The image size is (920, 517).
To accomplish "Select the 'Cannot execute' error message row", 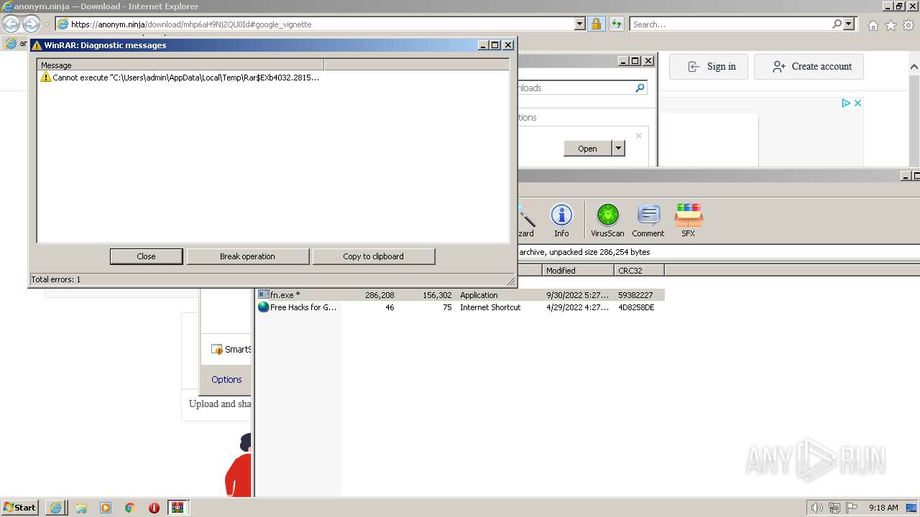I will [180, 78].
